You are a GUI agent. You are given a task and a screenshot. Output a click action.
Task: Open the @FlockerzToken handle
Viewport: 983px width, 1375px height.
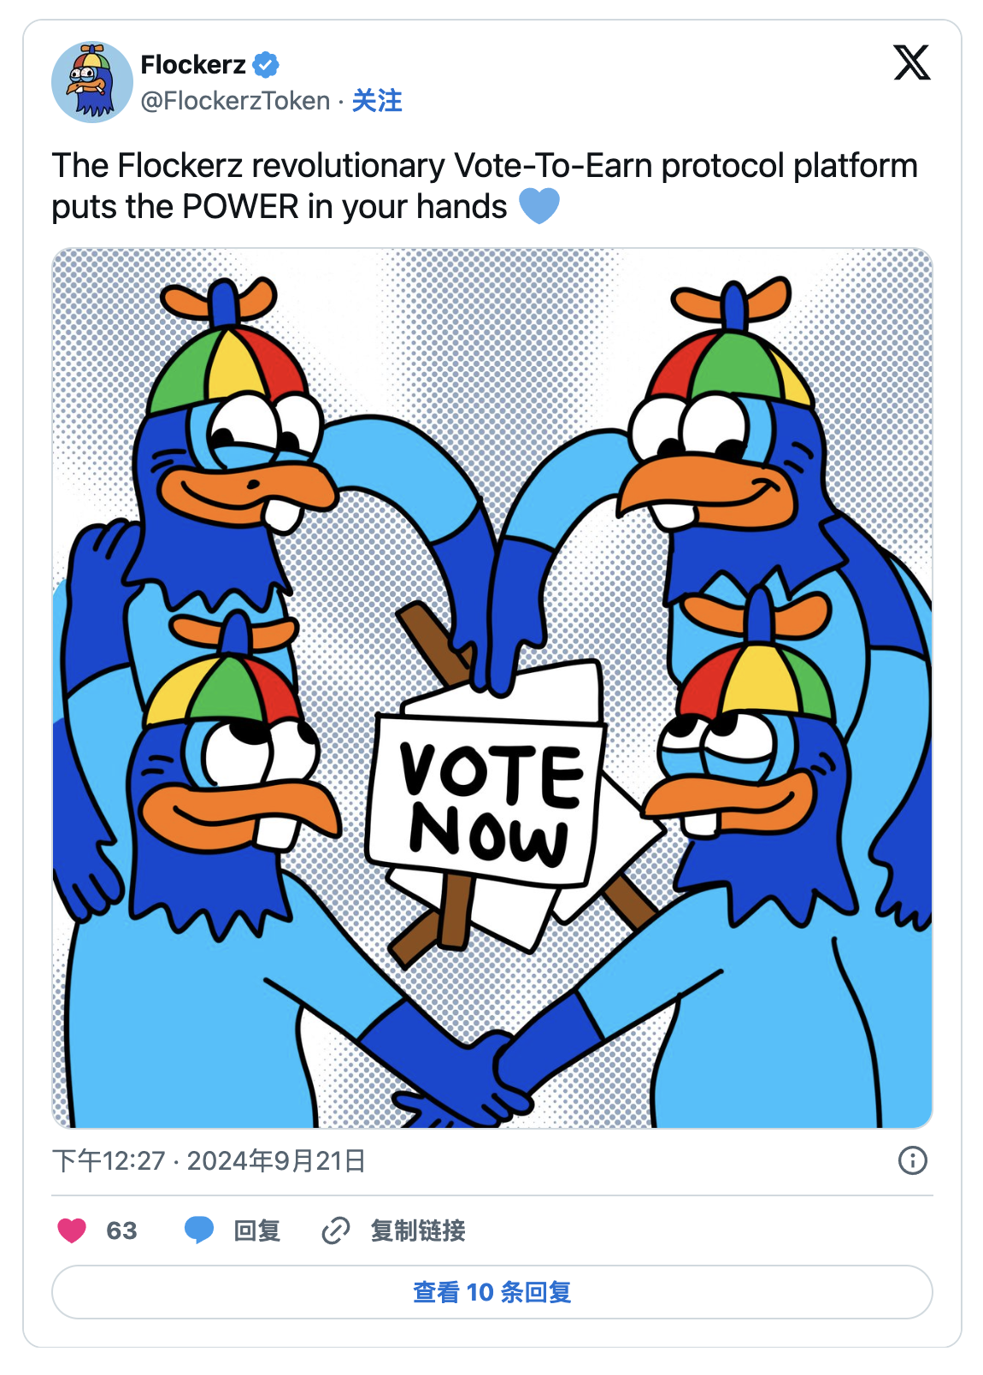pos(235,101)
